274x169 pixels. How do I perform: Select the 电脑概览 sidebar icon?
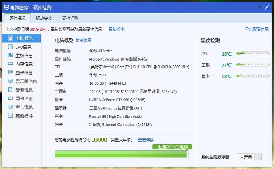coord(10,38)
